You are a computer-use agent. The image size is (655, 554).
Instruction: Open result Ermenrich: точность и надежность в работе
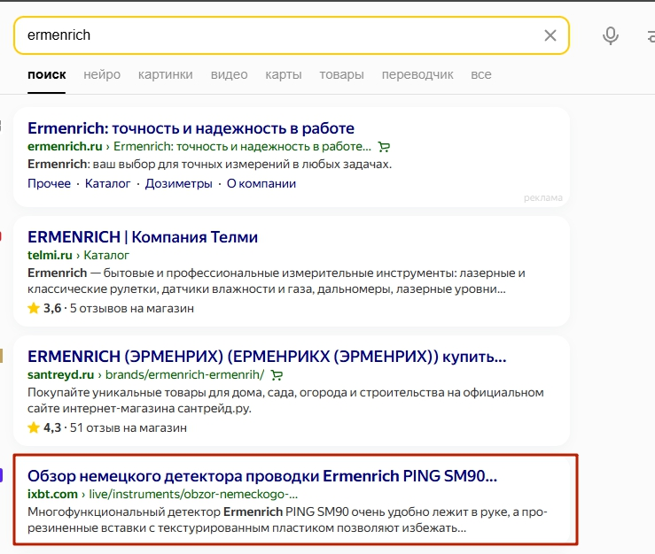pyautogui.click(x=191, y=128)
